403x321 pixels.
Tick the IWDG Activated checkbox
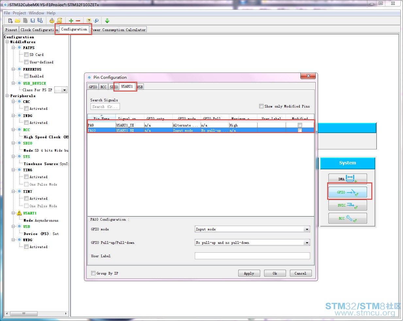click(26, 123)
